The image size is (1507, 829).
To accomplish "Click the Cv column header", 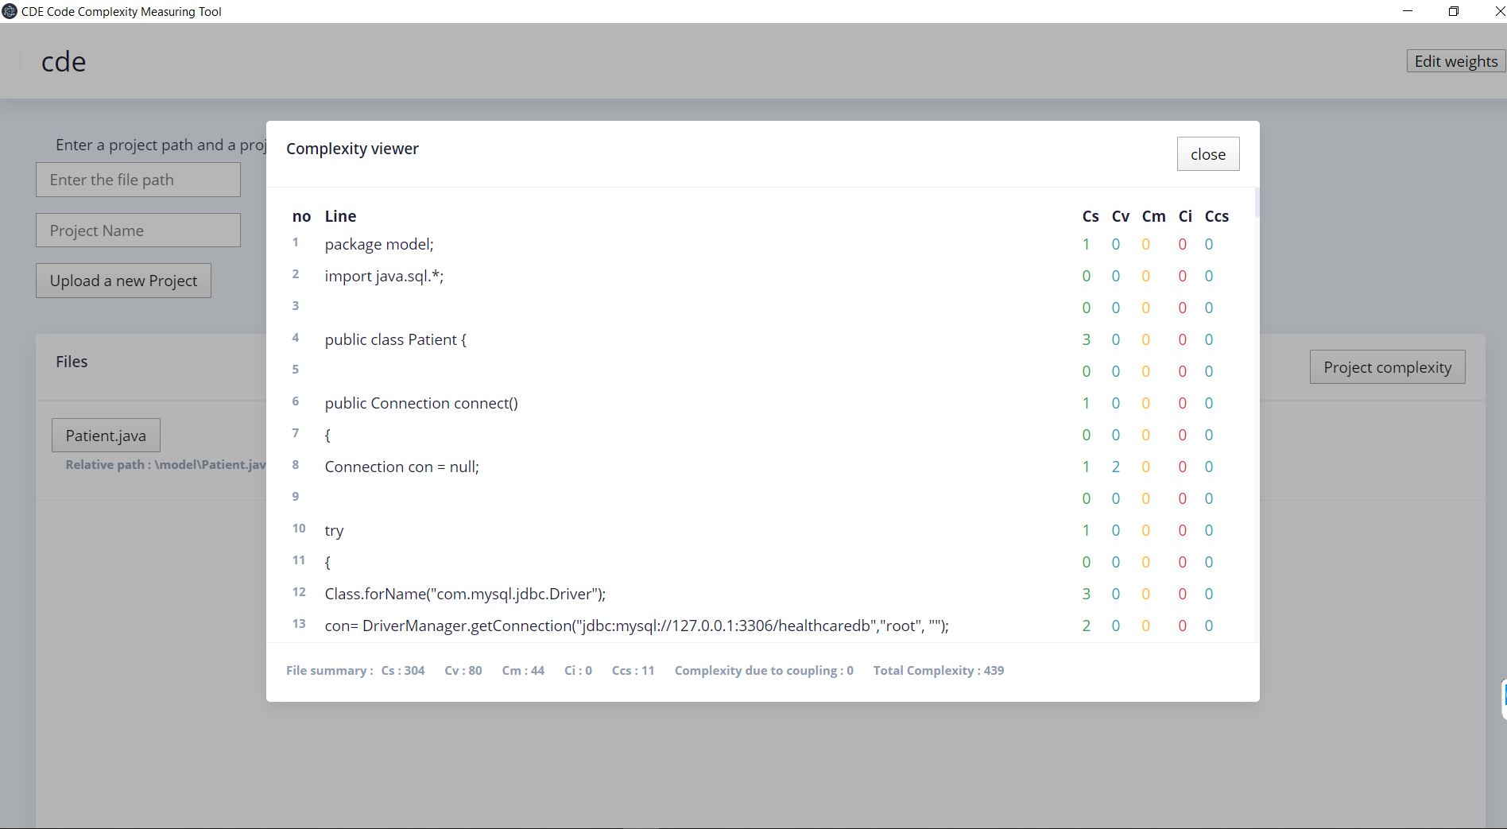I will [1120, 215].
